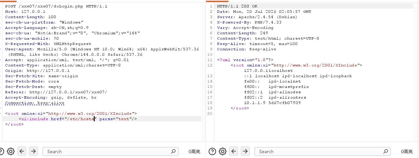Click the Host: 127.0.0.1 header
419x158 pixels.
(25, 12)
